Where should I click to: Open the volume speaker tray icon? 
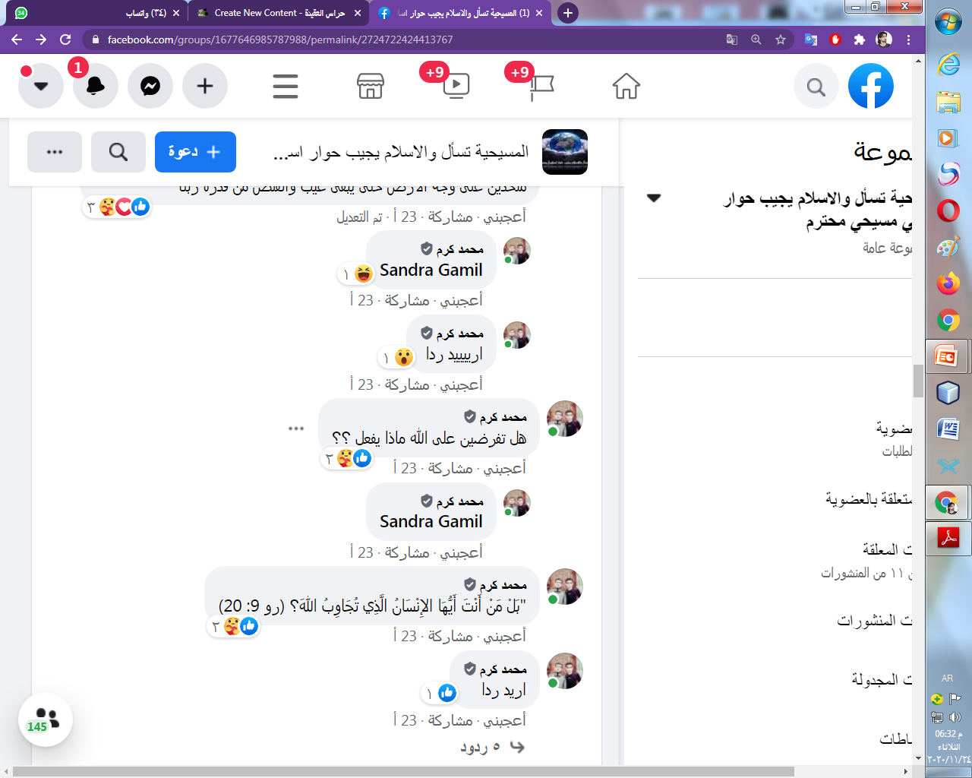[955, 717]
